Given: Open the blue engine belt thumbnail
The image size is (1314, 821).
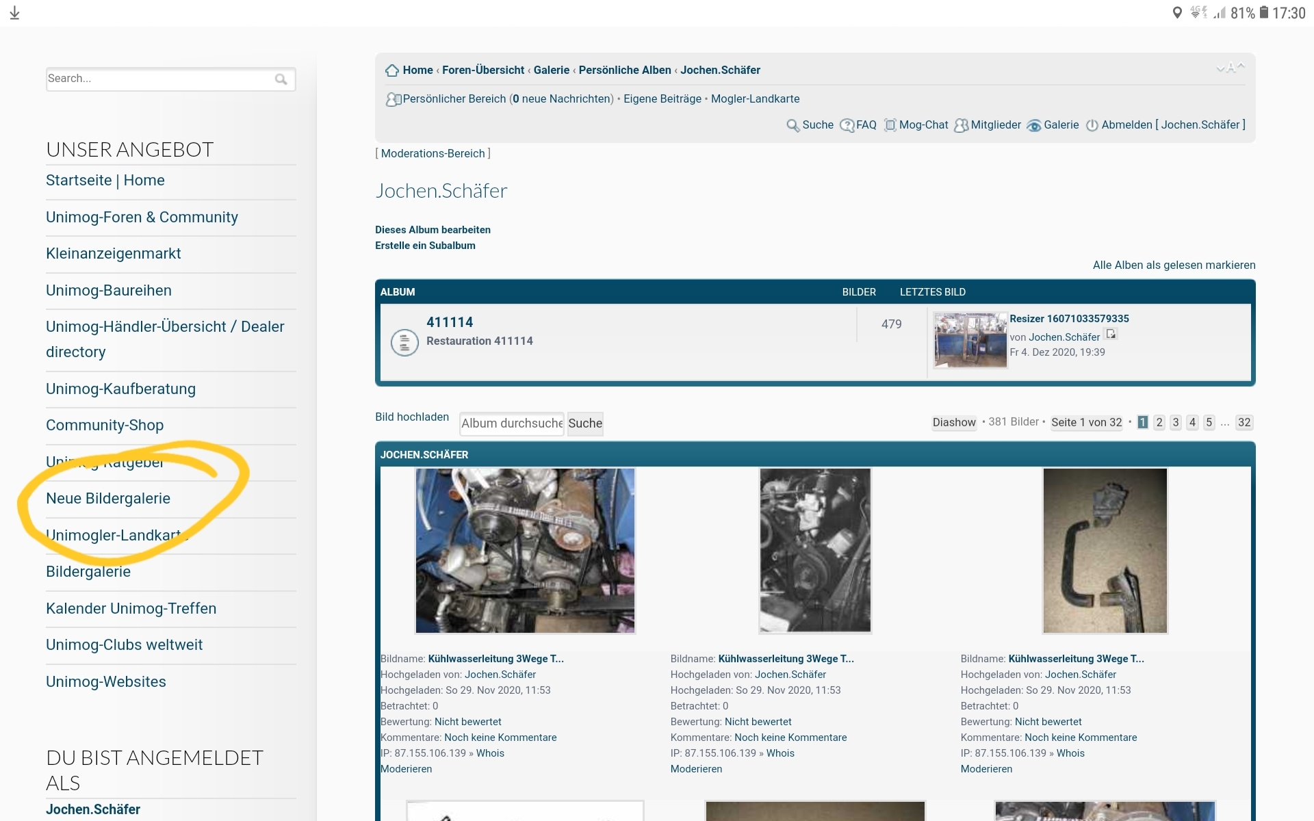Looking at the screenshot, I should 525,551.
